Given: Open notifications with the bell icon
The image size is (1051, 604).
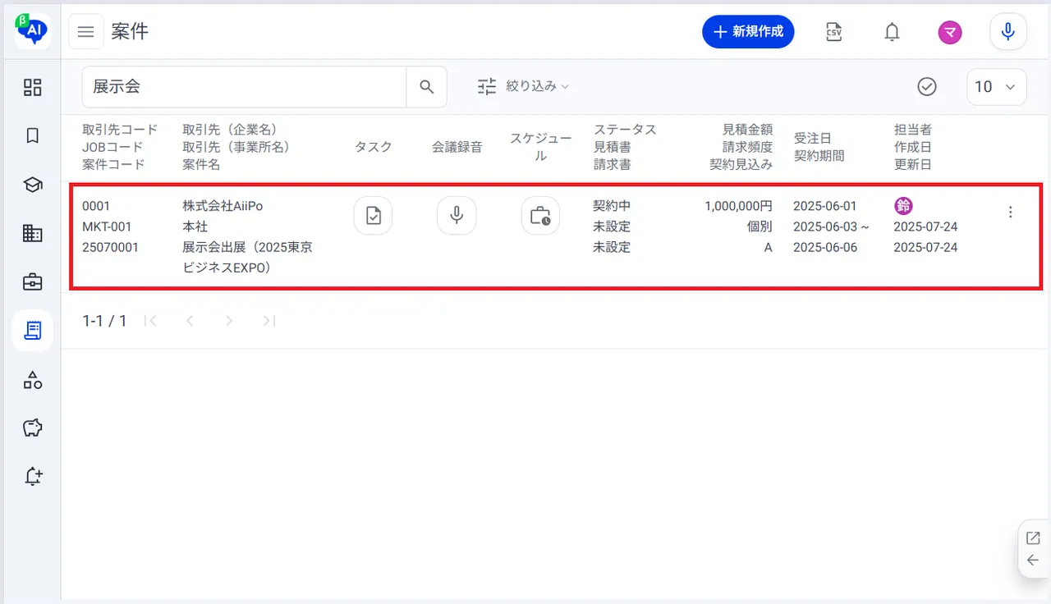Looking at the screenshot, I should [x=892, y=32].
